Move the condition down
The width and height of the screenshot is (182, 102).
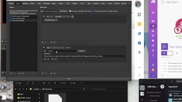54,42
